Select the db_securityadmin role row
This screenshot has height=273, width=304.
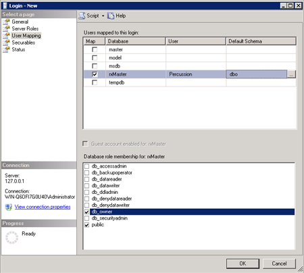(x=189, y=218)
